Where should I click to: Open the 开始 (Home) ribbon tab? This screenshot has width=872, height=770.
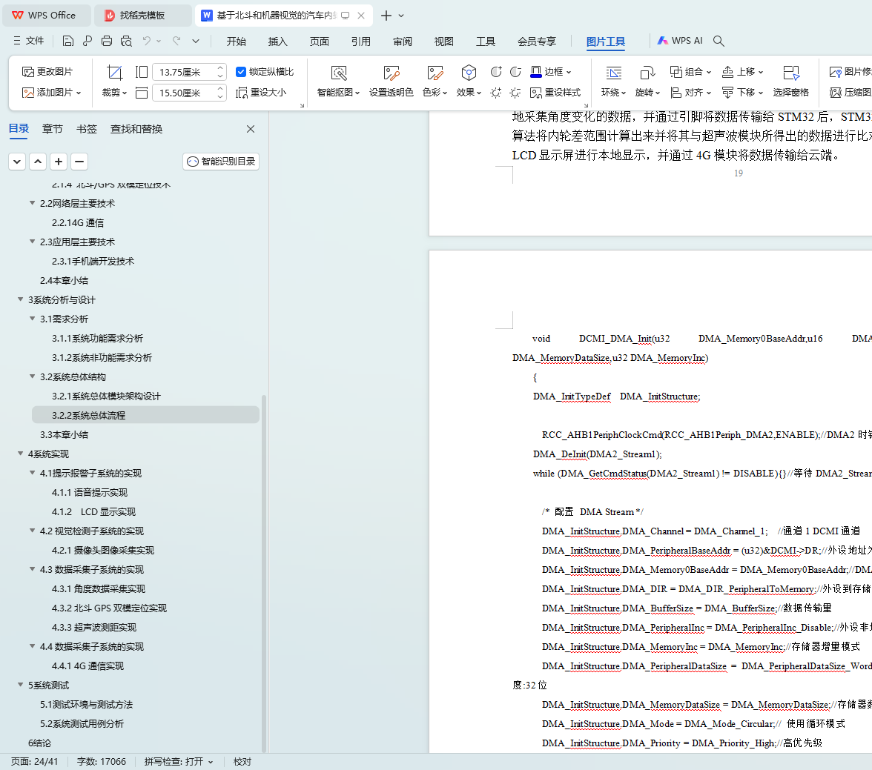coord(237,42)
